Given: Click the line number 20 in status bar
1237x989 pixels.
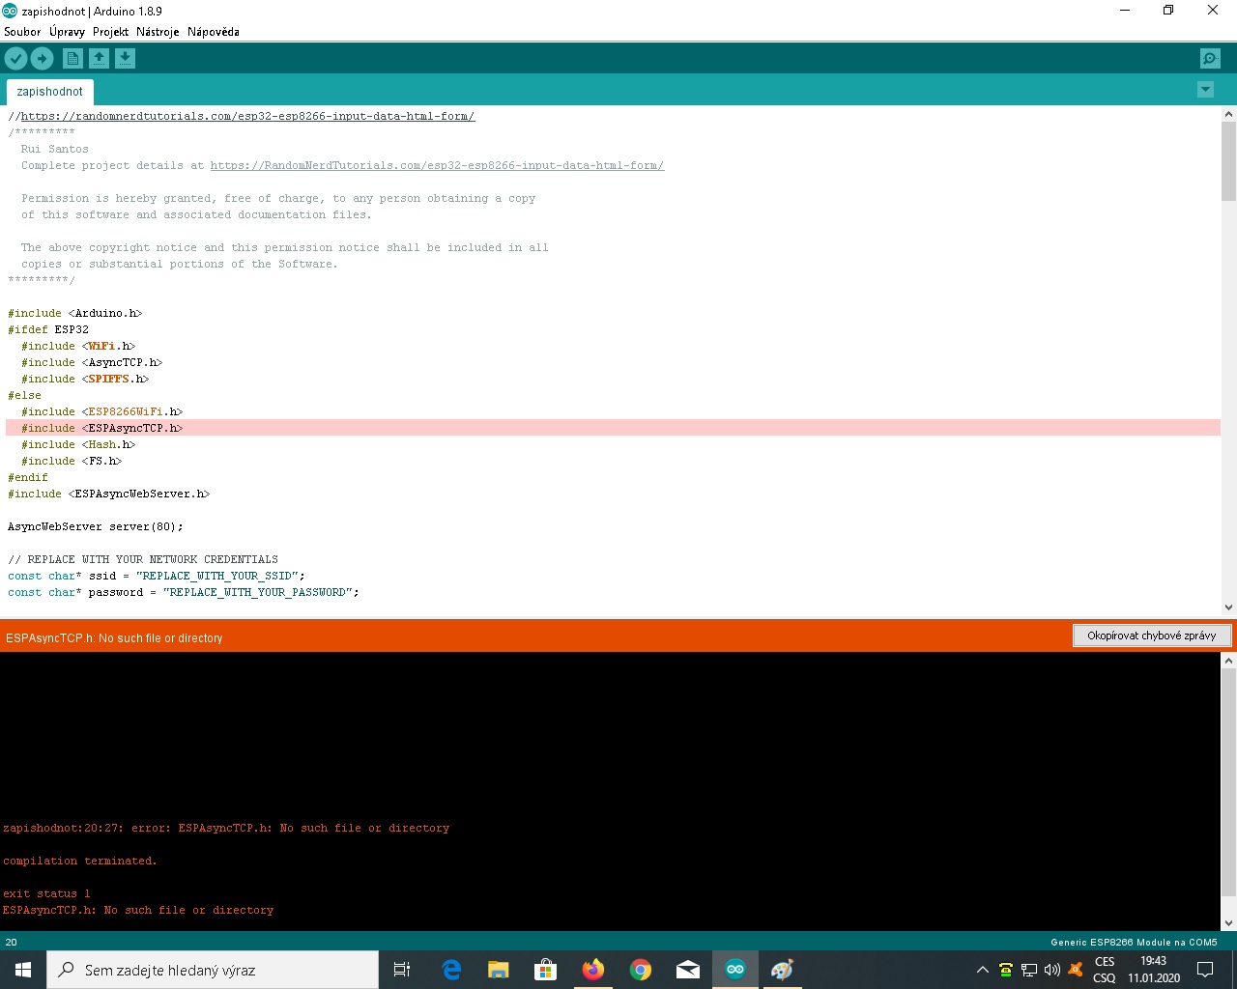Looking at the screenshot, I should coord(11,942).
